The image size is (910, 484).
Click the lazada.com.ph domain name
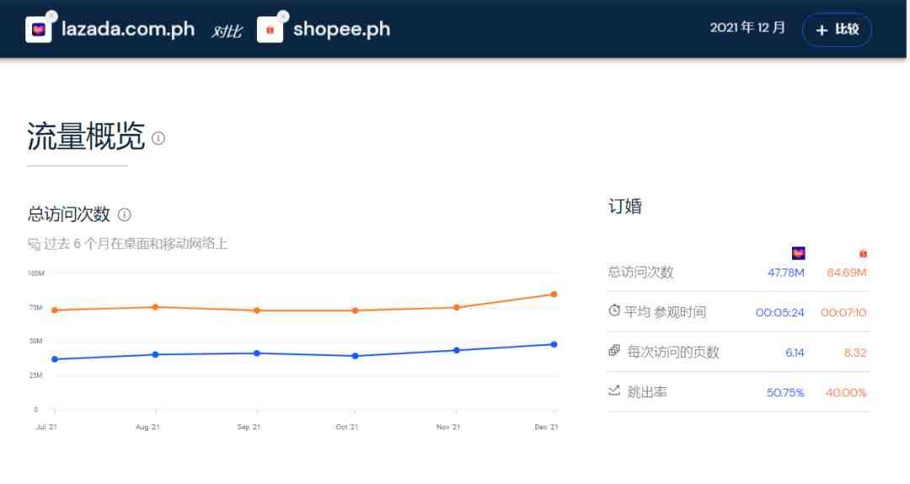(x=128, y=29)
